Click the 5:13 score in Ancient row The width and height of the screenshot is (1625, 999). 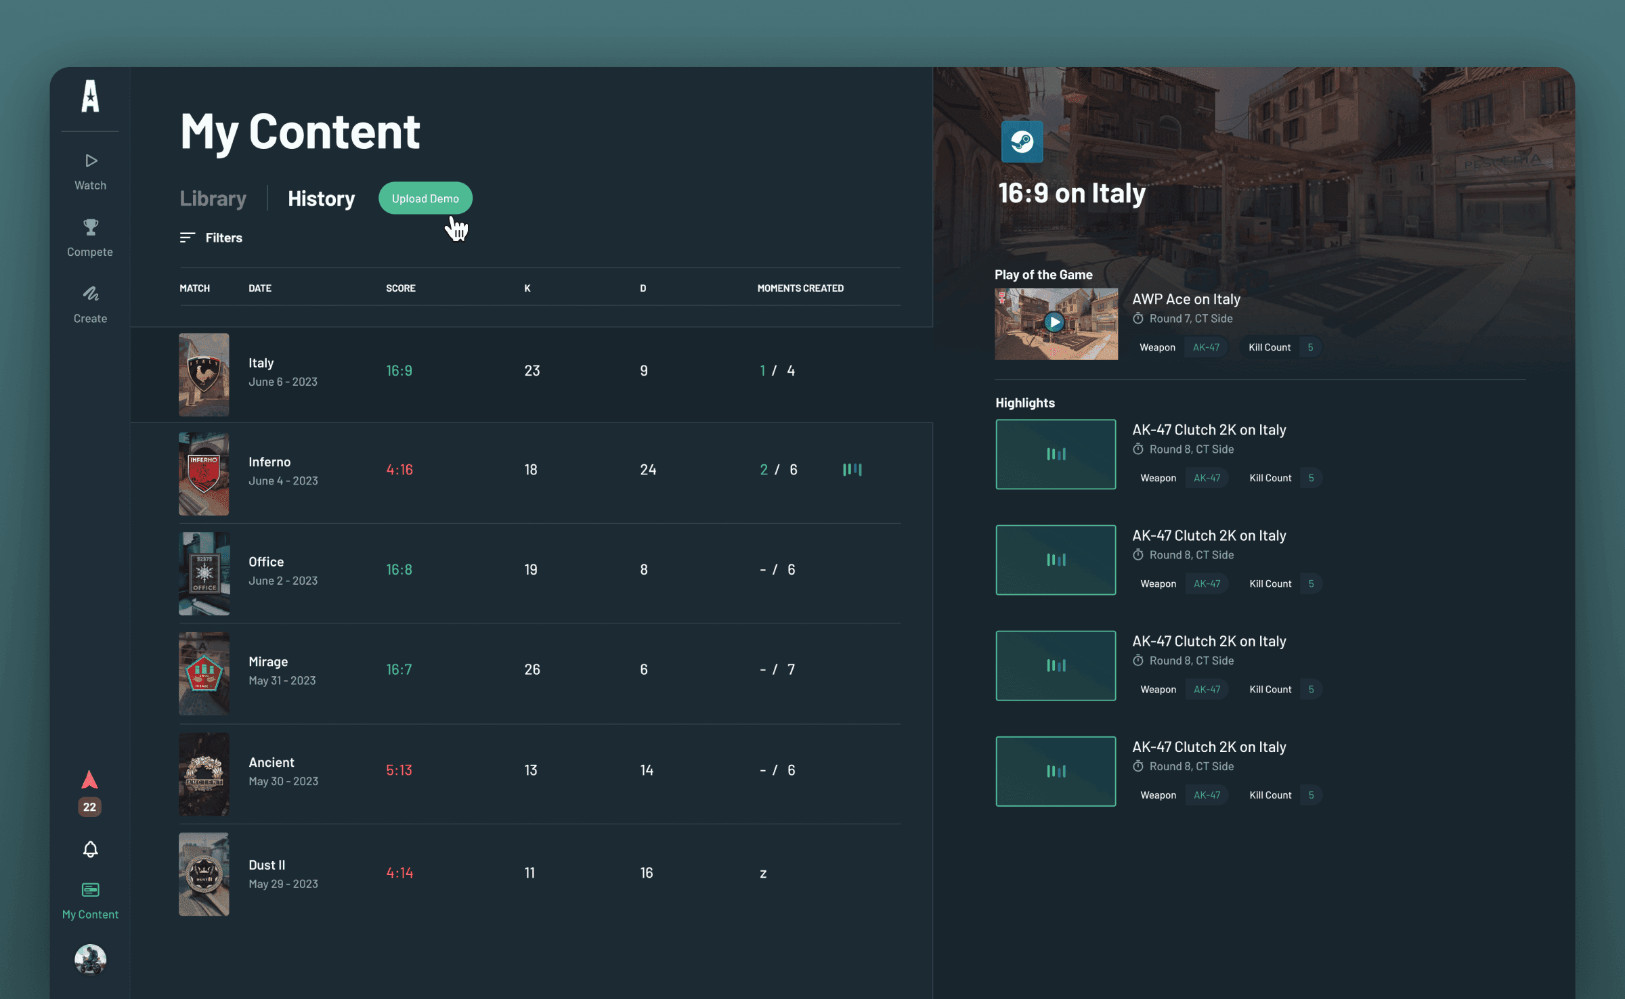[x=399, y=770]
